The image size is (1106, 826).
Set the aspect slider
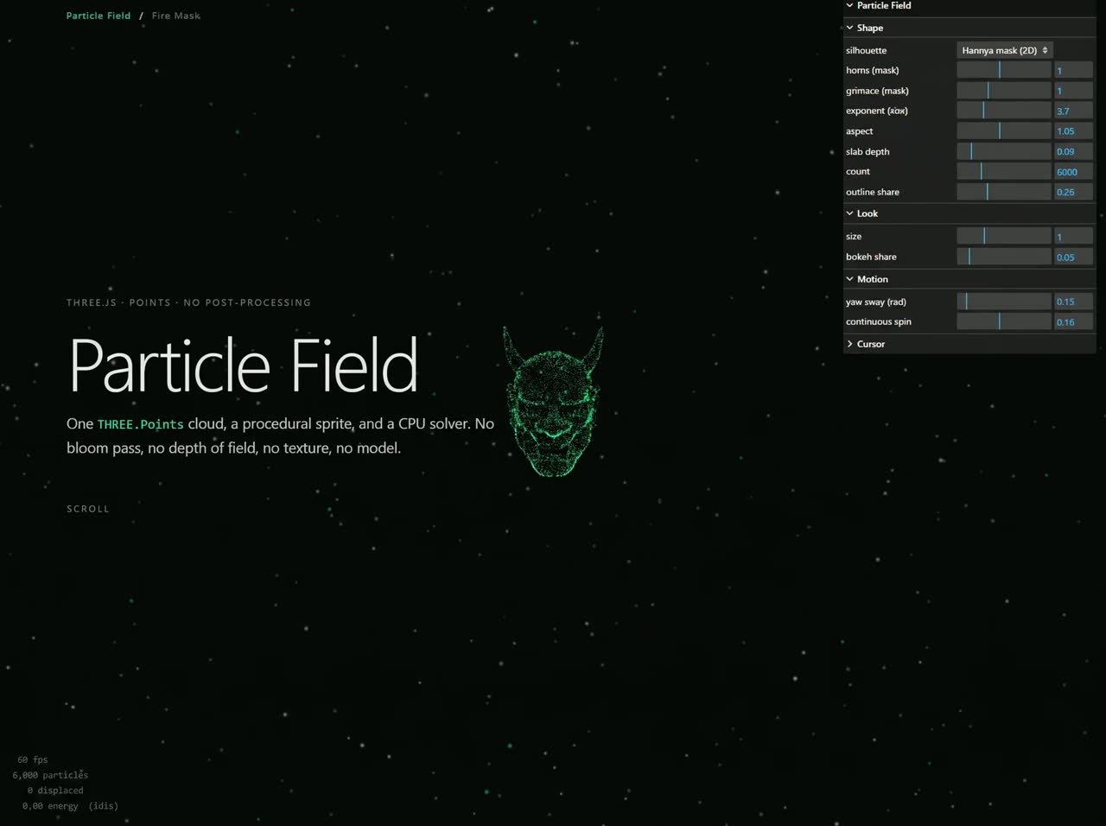1003,131
